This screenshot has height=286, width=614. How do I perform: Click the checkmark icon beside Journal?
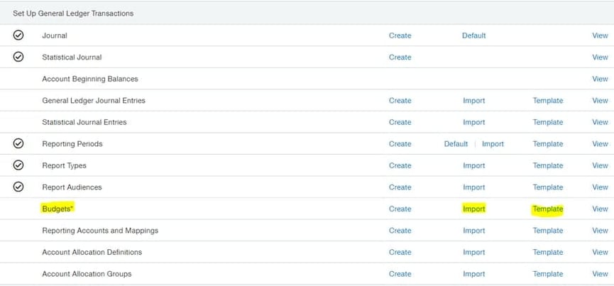click(18, 35)
